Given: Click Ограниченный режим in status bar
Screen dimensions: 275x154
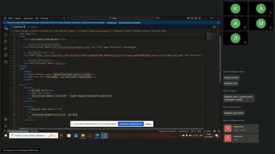Looking at the screenshot, I should coord(18,131).
